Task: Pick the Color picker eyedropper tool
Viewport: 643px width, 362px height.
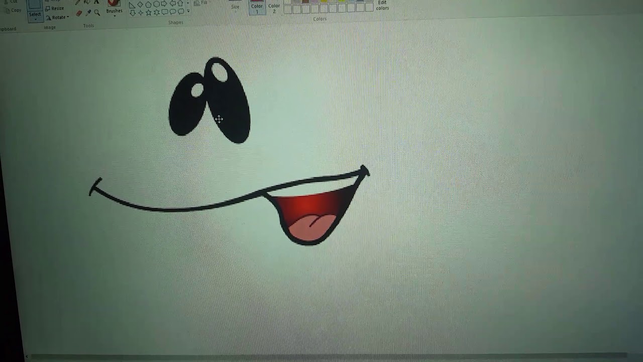Action: [88, 13]
